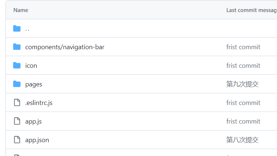Open the .eslintrc.js file
This screenshot has height=156, width=277.
39,103
